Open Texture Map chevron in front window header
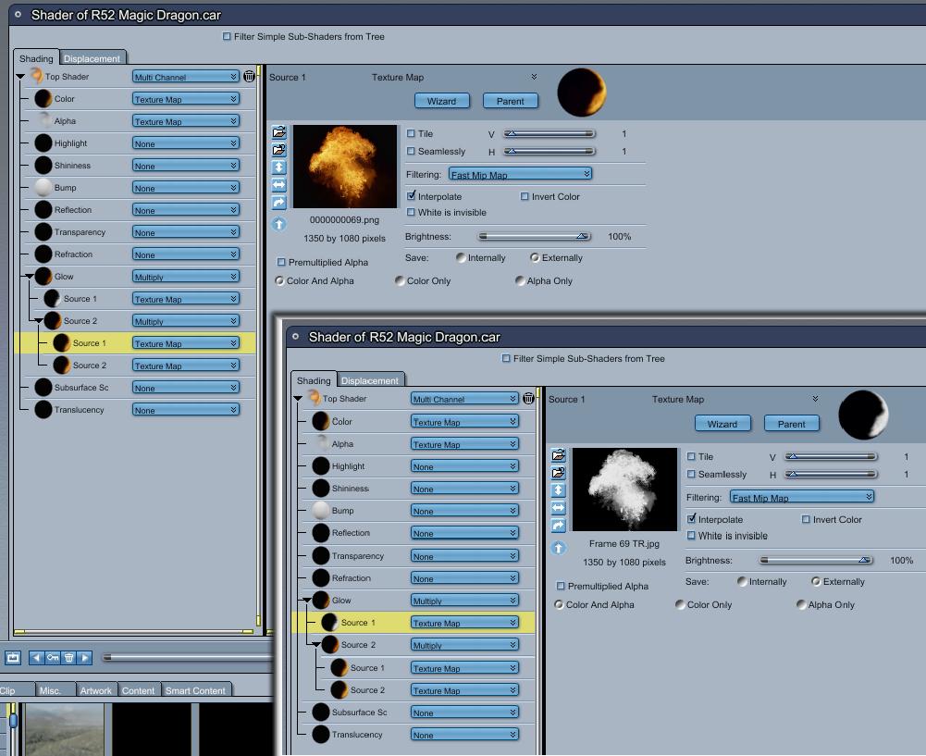This screenshot has height=756, width=926. point(815,399)
